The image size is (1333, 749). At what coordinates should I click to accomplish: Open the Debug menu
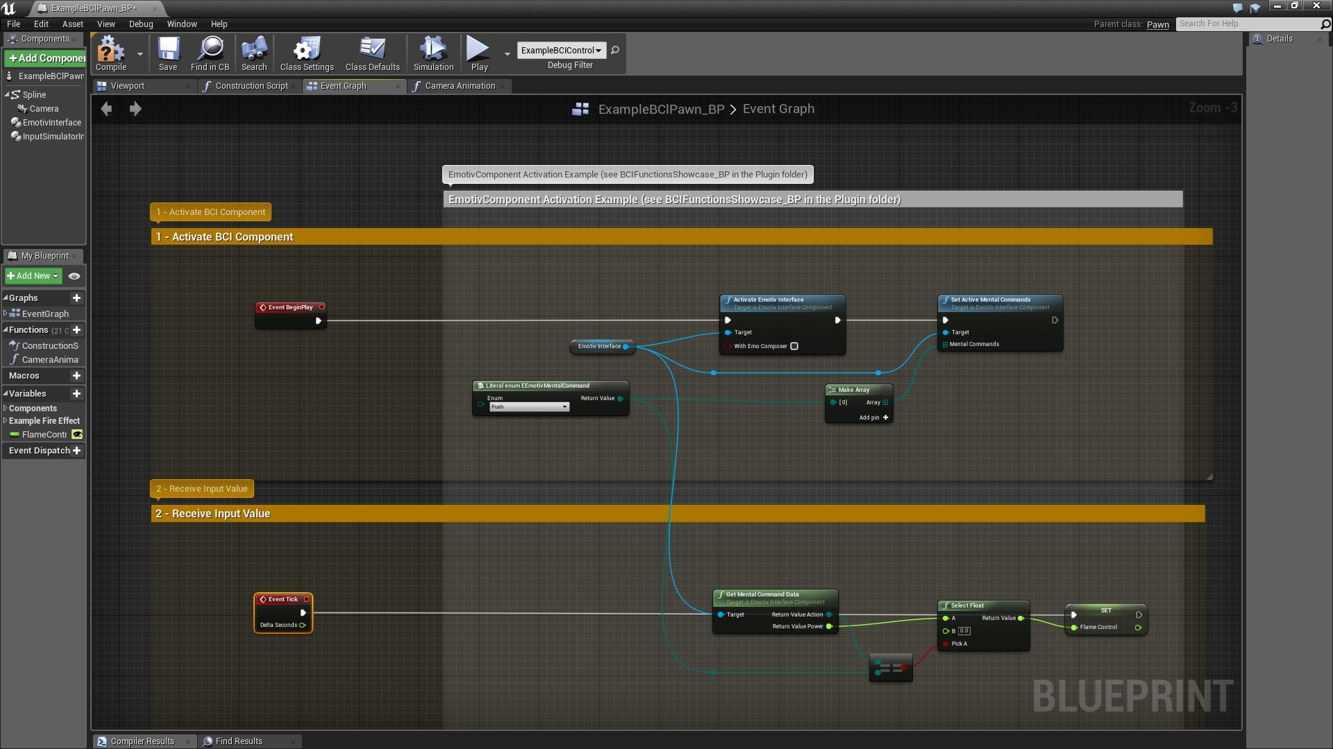[x=141, y=24]
